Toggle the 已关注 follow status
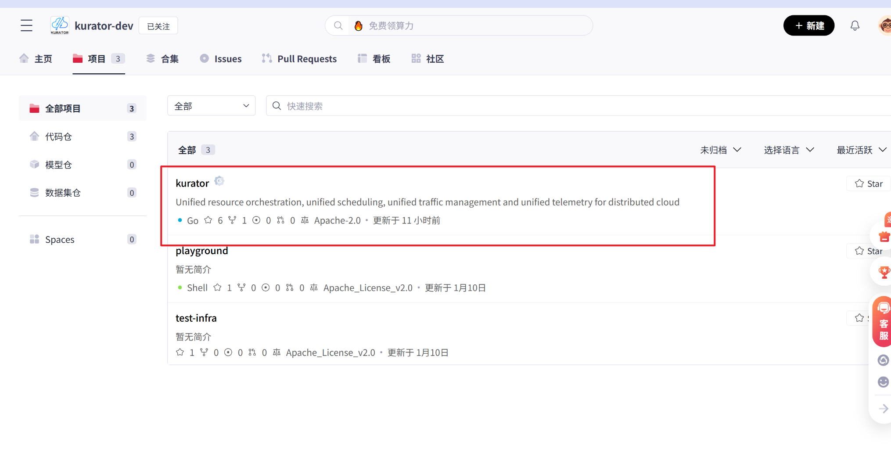This screenshot has height=456, width=891. tap(158, 25)
